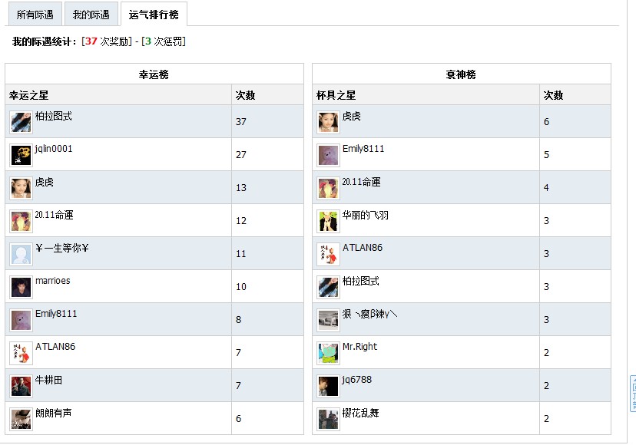Click jqlin0001's avatar picture
Screen dimensions: 636x445
(x=21, y=155)
